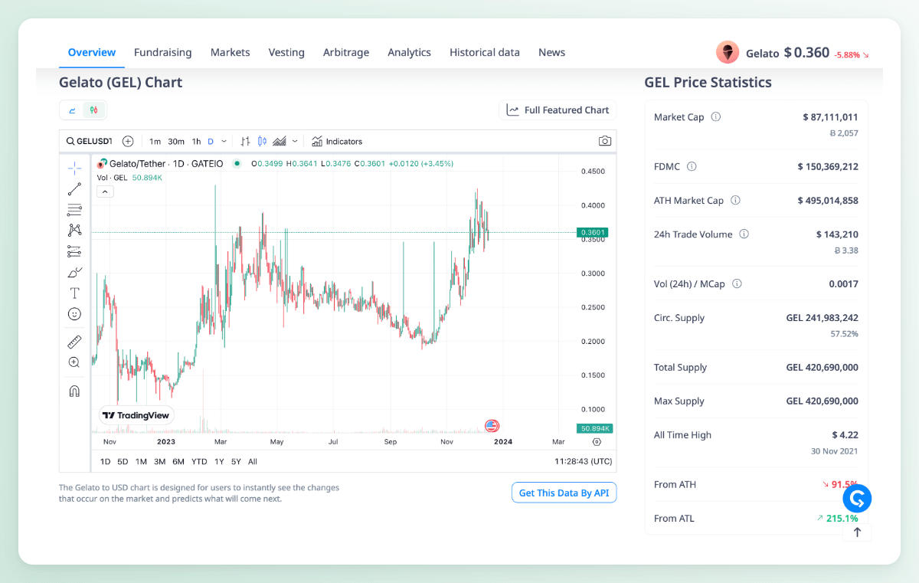Screen dimensions: 919x583
Task: Click the Full Featured Chart button
Action: coord(558,110)
